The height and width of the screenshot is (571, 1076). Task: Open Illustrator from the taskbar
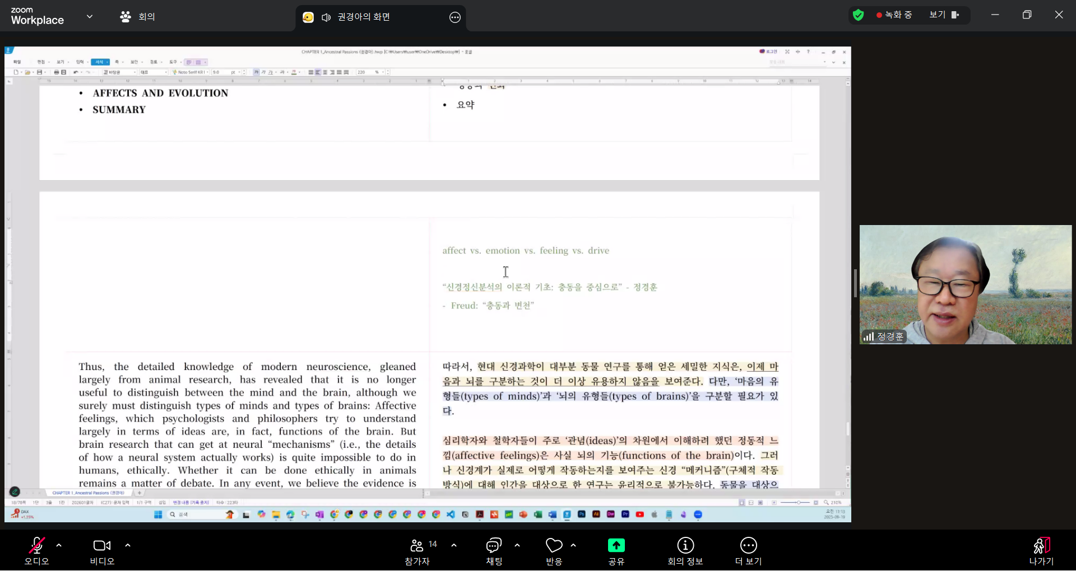[596, 514]
